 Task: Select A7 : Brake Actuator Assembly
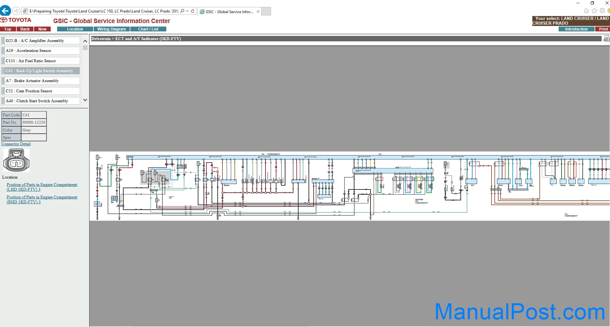coord(41,81)
